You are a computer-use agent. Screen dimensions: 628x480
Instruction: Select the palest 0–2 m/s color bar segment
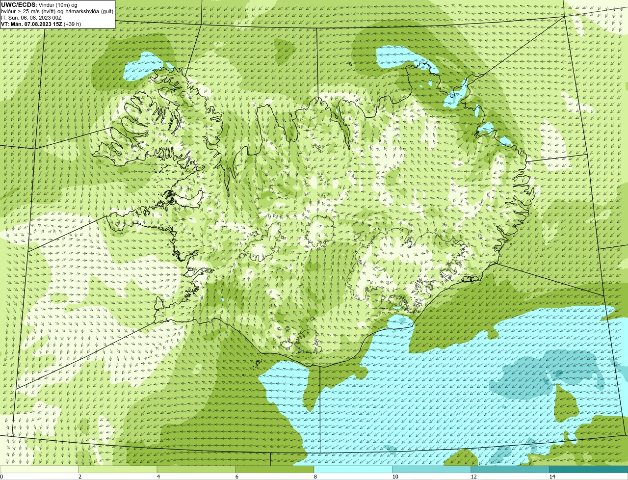tap(39, 469)
